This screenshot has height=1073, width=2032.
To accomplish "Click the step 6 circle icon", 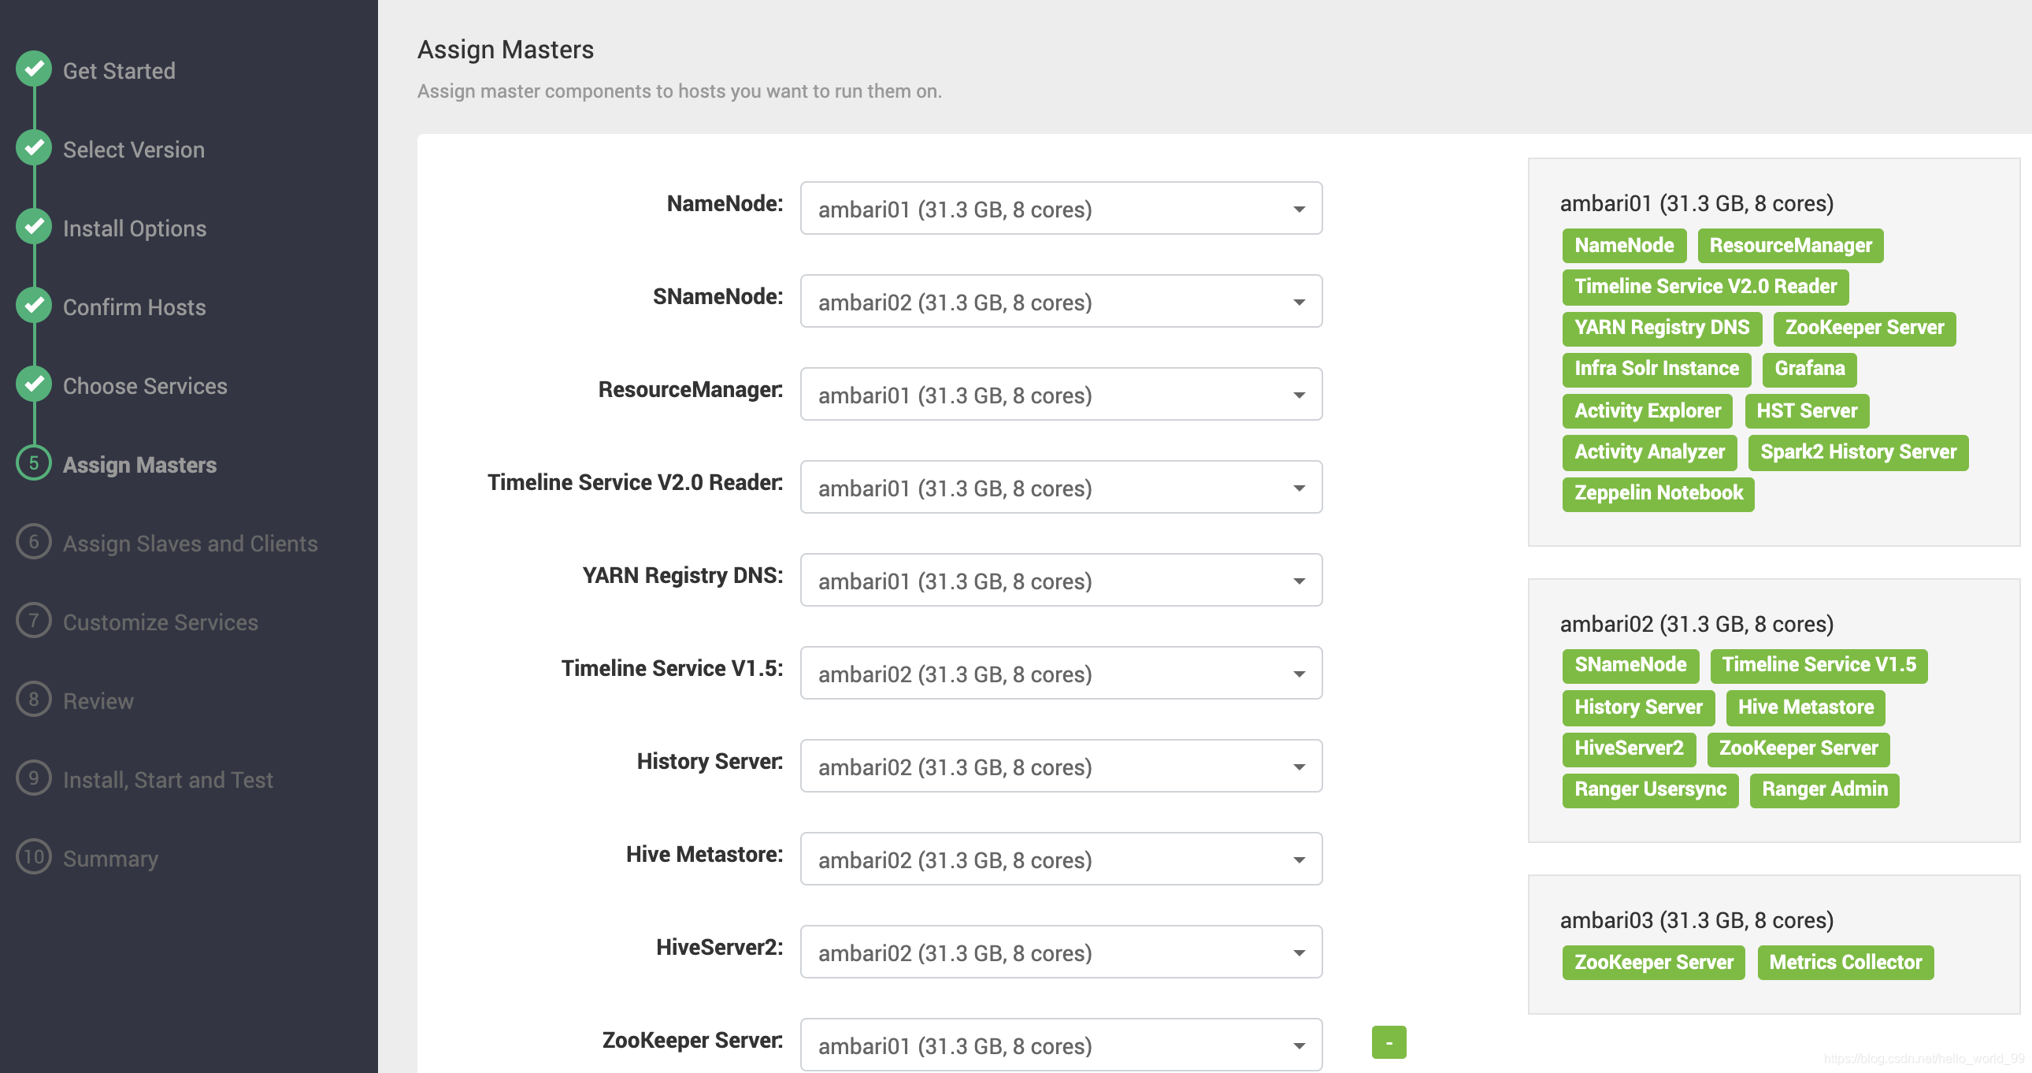I will 34,543.
